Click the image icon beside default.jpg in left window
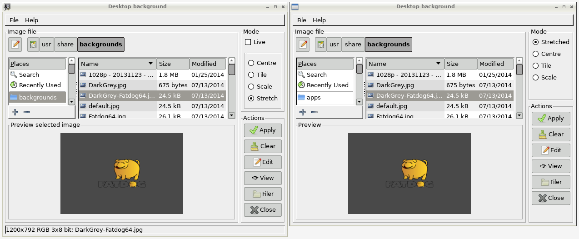 click(83, 106)
